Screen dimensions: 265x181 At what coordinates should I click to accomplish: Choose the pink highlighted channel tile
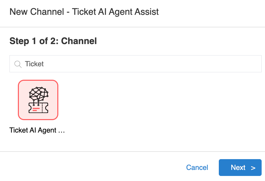click(38, 100)
